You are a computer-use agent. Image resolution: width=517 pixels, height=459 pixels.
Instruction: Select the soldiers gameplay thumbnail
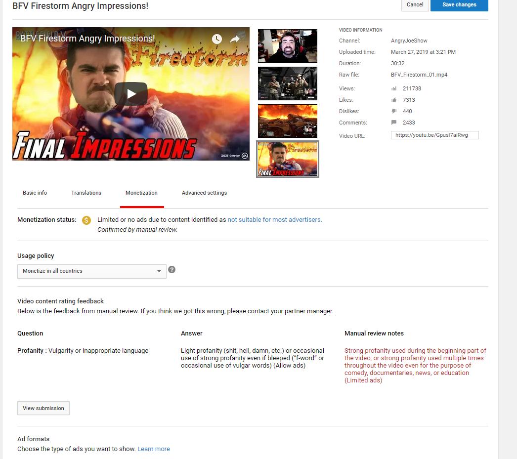coord(288,83)
